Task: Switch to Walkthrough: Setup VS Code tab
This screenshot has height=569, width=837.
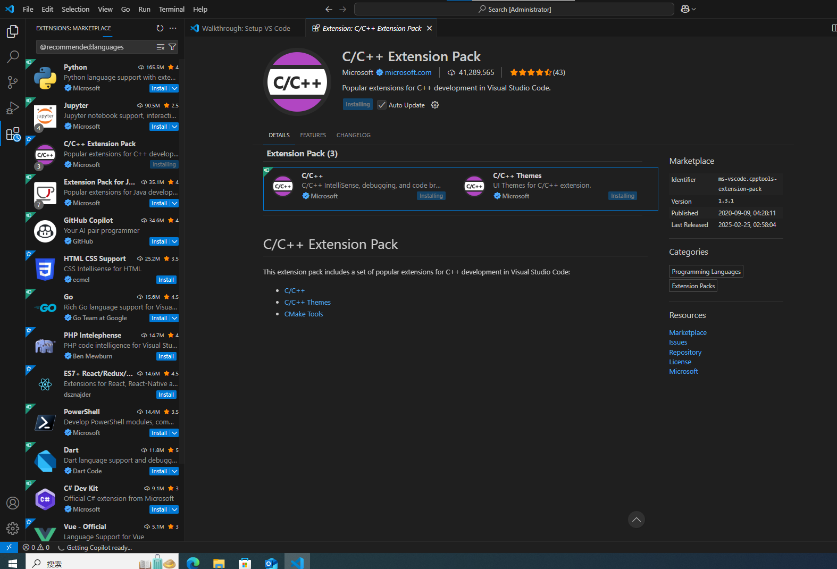Action: 245,28
